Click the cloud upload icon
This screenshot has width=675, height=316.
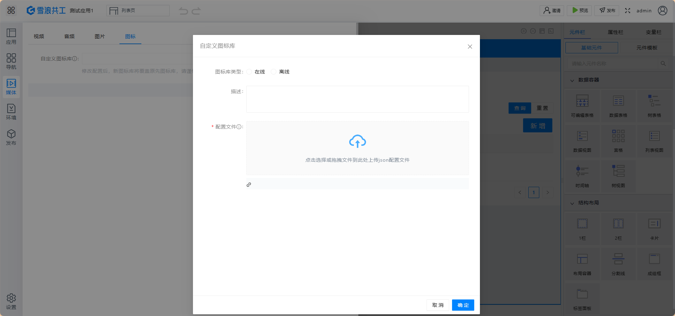pos(358,141)
